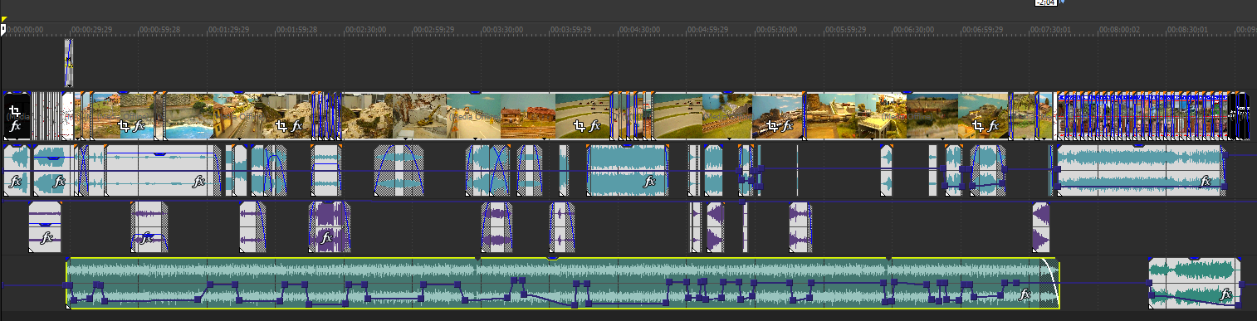This screenshot has width=1257, height=321.
Task: Click ruler at timecode 00:08:30:01
Action: coord(1188,29)
